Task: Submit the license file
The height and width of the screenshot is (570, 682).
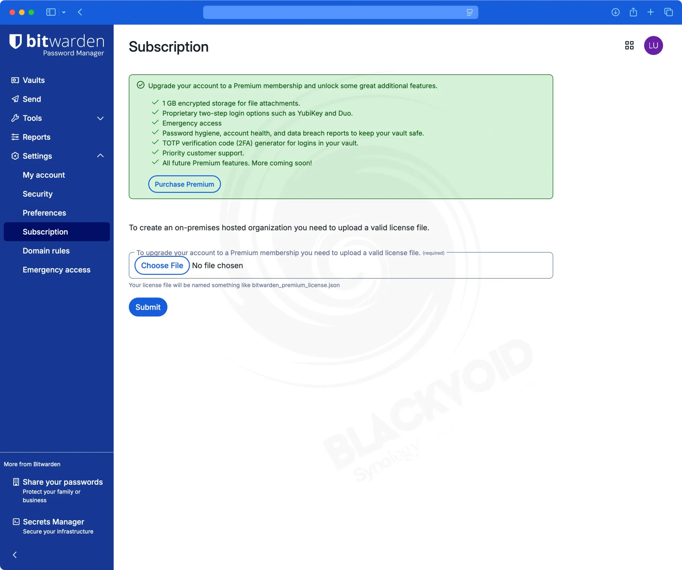Action: [x=148, y=307]
